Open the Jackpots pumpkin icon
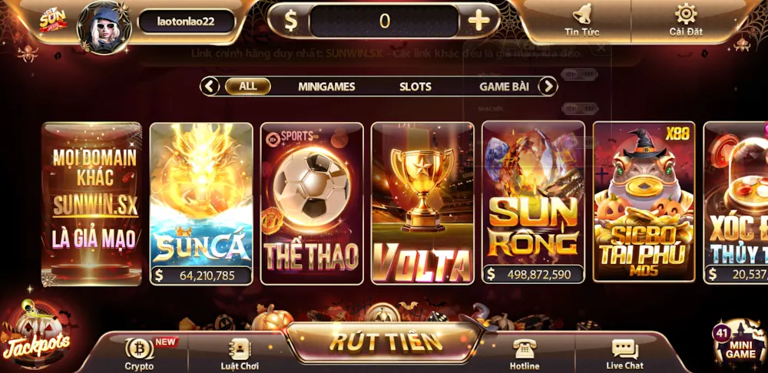This screenshot has width=768, height=373. [x=36, y=335]
